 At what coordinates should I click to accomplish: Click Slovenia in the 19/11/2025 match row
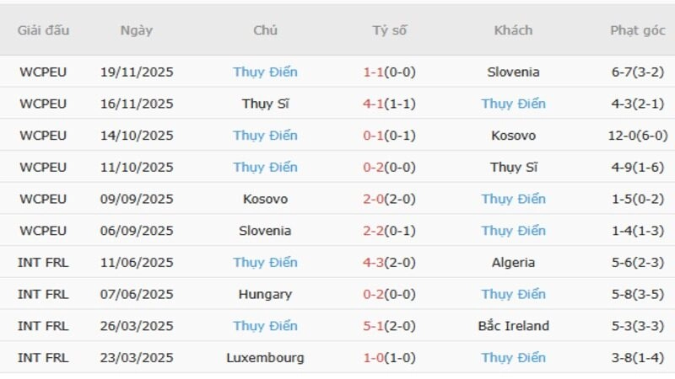tap(513, 72)
